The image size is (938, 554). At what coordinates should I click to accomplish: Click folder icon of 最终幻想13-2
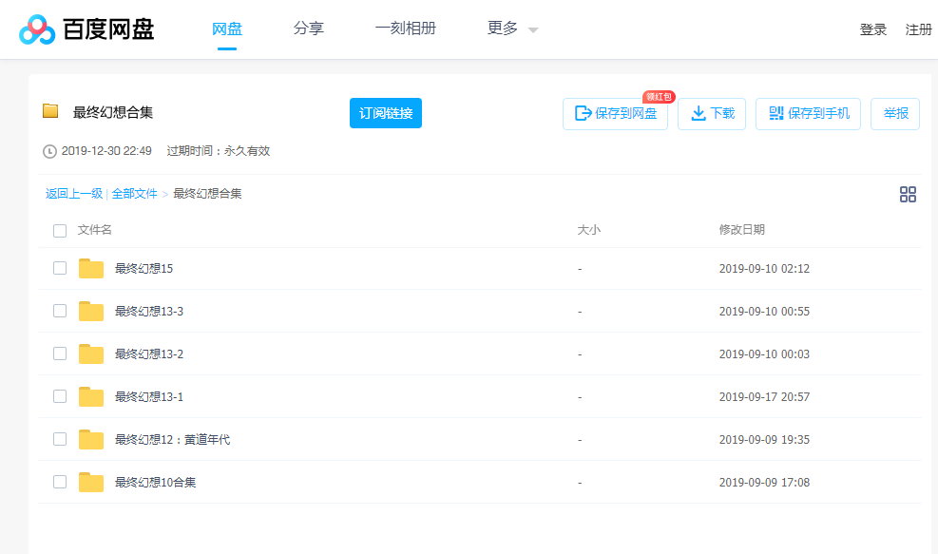(91, 354)
